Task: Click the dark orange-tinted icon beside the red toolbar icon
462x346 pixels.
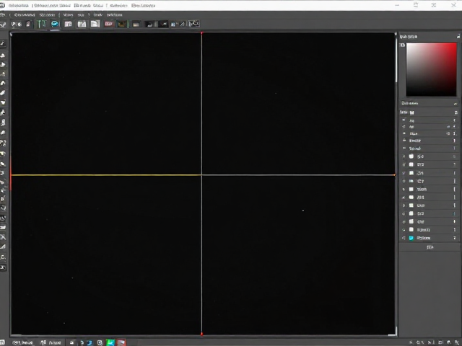Action: (x=122, y=24)
